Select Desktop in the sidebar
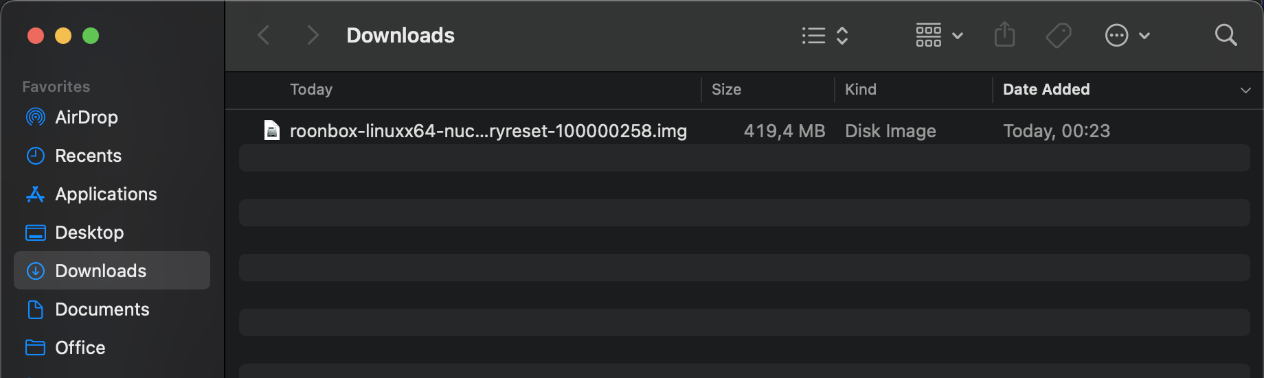This screenshot has width=1264, height=378. pyautogui.click(x=89, y=233)
